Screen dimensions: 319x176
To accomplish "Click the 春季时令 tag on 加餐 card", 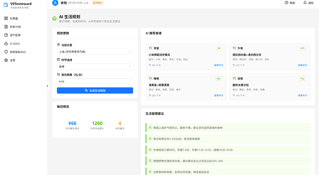I will pos(302,95).
